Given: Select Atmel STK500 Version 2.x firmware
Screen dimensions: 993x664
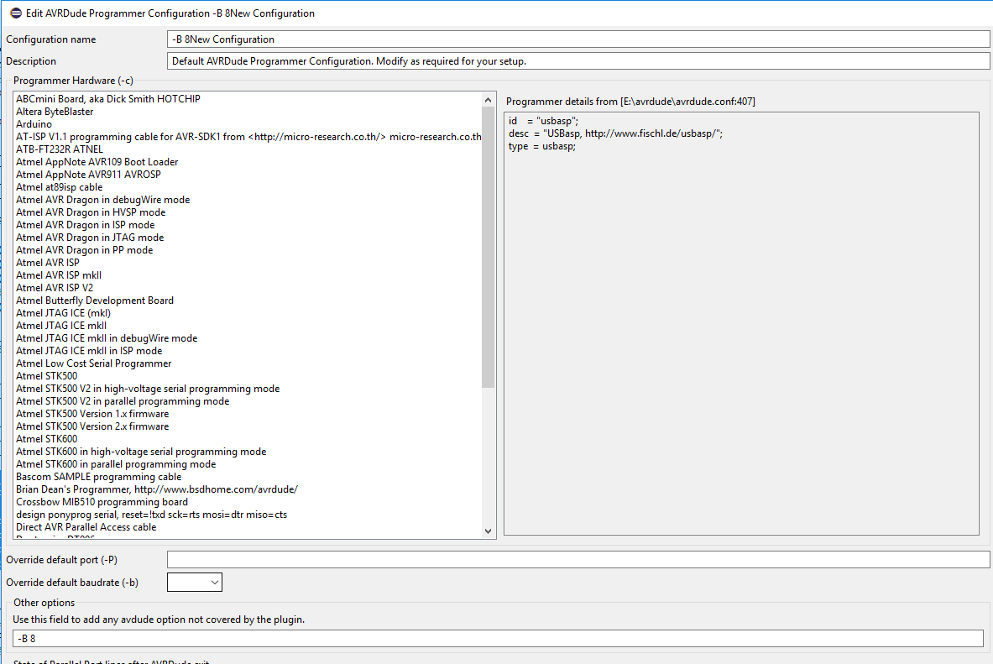Looking at the screenshot, I should [x=92, y=426].
